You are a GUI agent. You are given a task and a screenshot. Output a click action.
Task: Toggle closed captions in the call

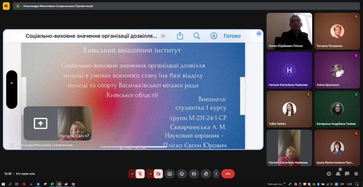point(194,174)
